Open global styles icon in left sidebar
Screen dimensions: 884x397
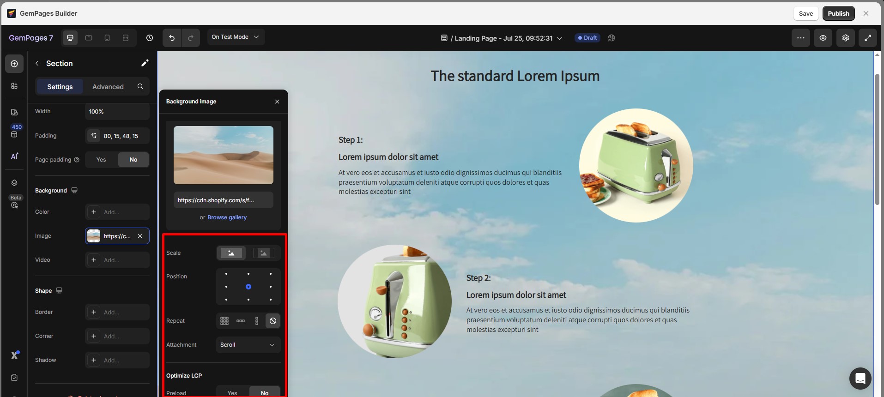click(14, 112)
